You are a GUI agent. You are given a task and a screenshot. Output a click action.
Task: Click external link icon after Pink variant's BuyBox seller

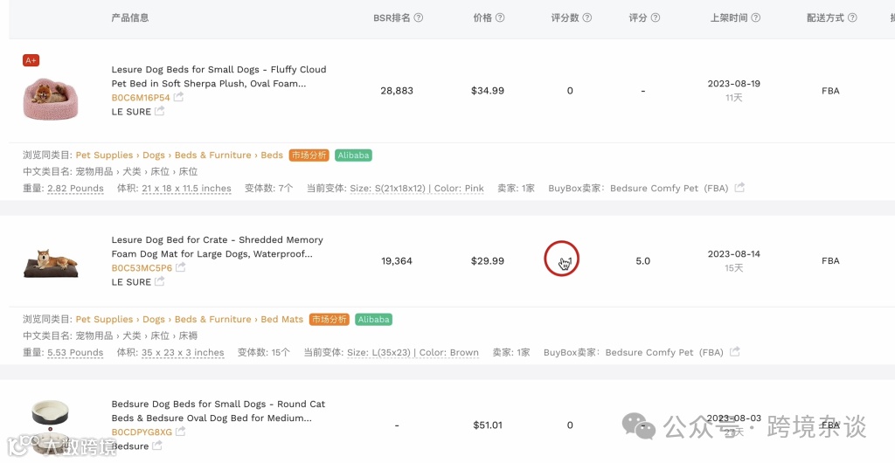coord(739,188)
